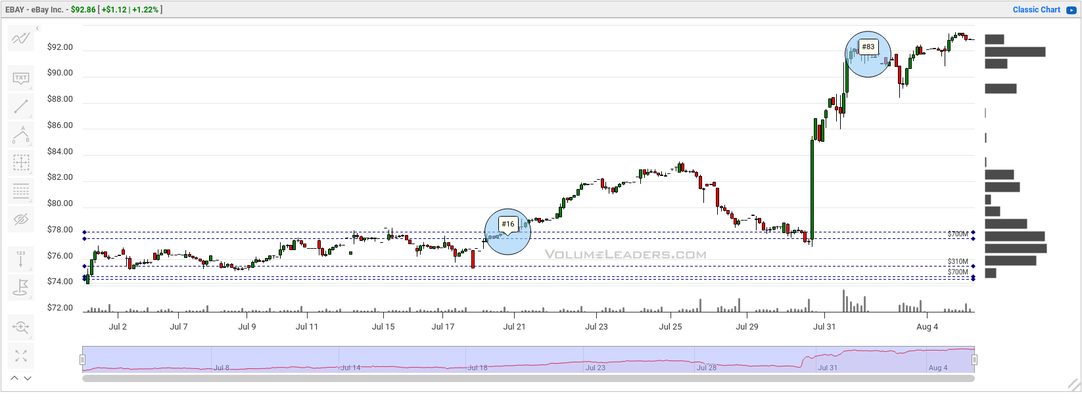Click the lower $700M level label
Image resolution: width=1082 pixels, height=407 pixels.
[x=958, y=272]
